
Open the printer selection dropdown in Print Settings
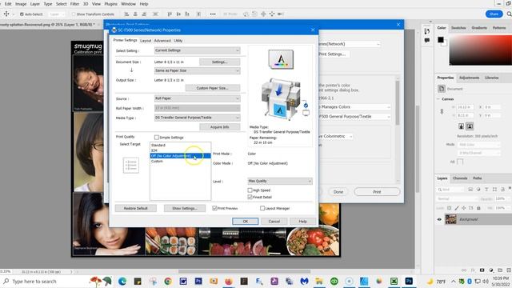(350, 44)
